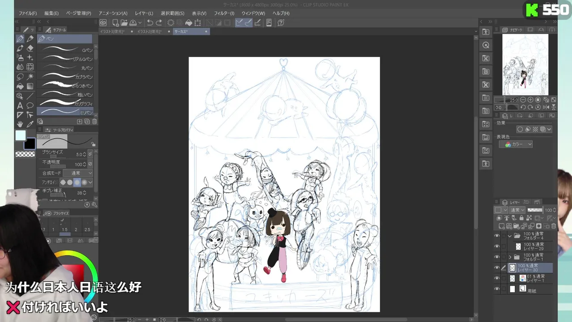
Task: Select the Balloon tool
Action: pyautogui.click(x=30, y=106)
